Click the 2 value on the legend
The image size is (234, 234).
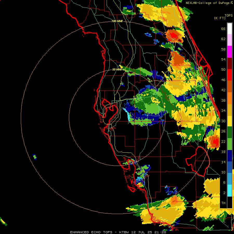tap(224, 193)
